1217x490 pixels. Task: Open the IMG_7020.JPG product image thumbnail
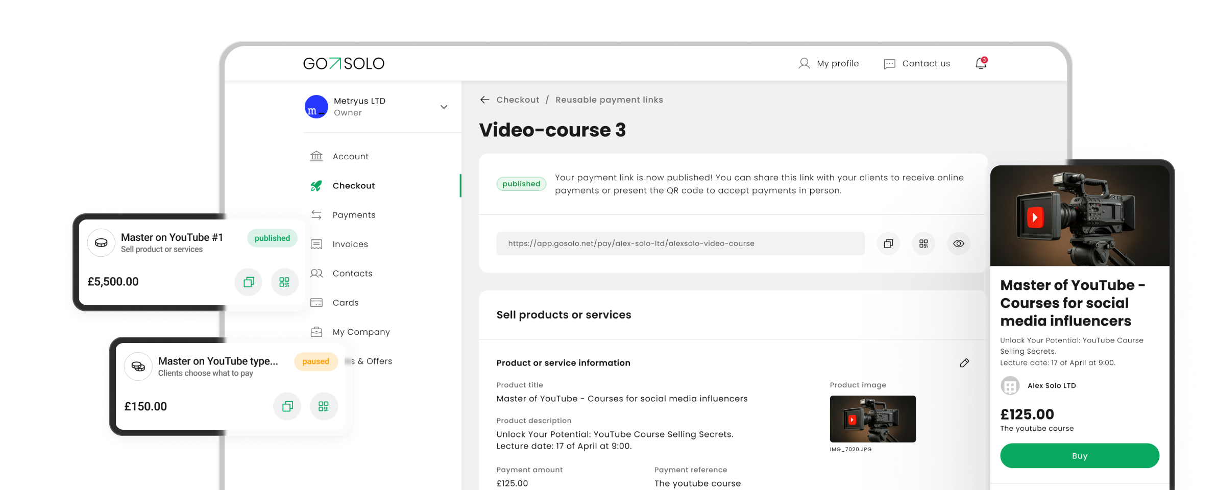point(872,419)
